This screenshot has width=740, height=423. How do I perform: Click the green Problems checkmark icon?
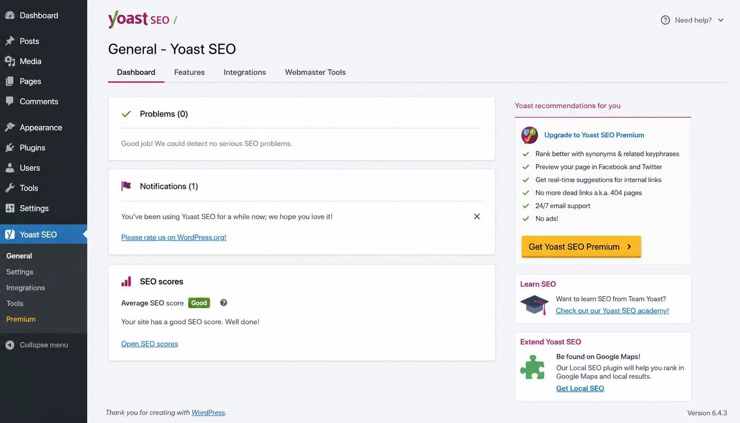(x=127, y=114)
